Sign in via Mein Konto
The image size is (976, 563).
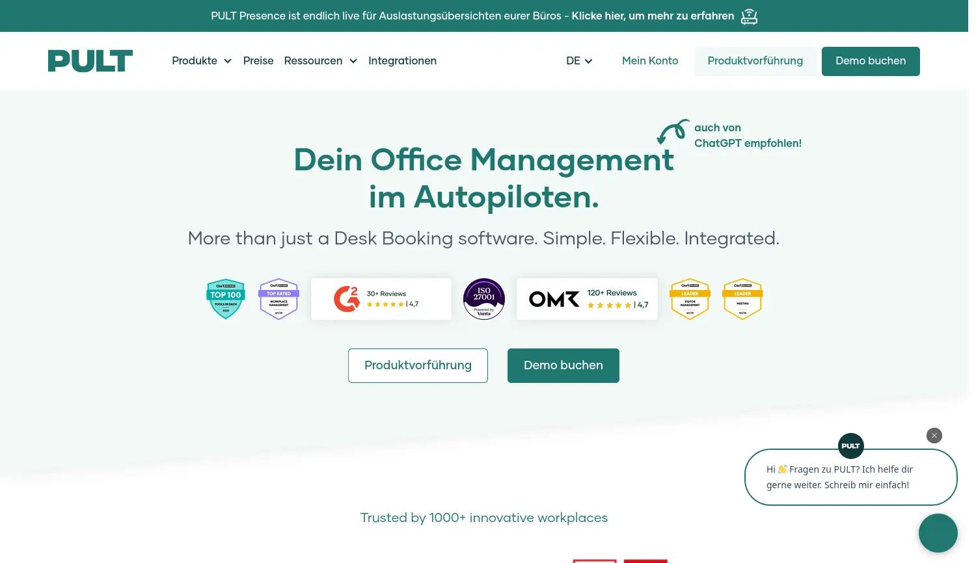(x=650, y=60)
